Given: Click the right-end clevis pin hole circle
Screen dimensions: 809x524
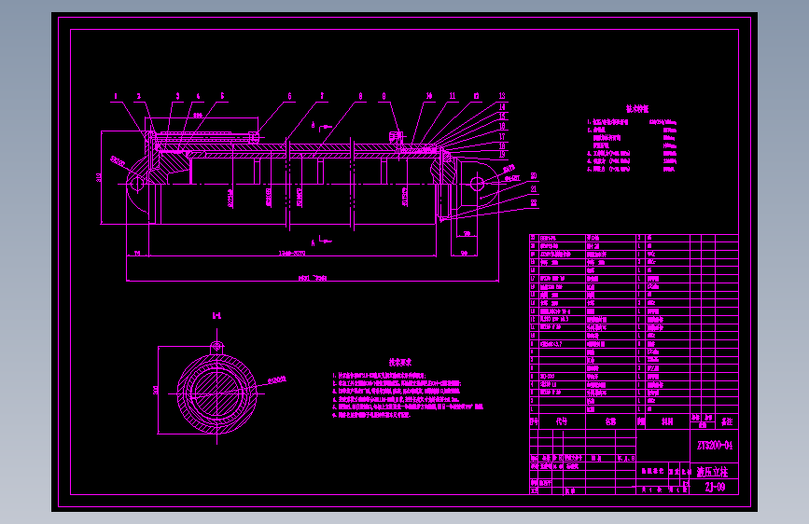Looking at the screenshot, I should (477, 184).
